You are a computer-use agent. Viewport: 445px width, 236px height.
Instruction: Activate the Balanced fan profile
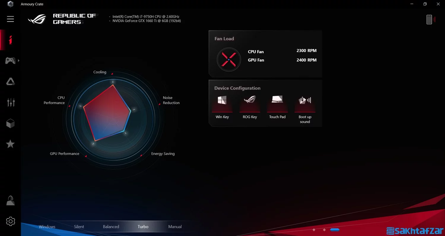coord(111,227)
